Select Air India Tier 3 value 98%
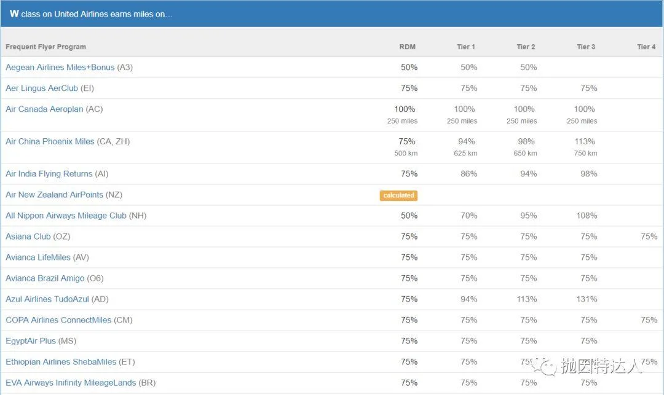Image resolution: width=664 pixels, height=395 pixels. pos(588,174)
